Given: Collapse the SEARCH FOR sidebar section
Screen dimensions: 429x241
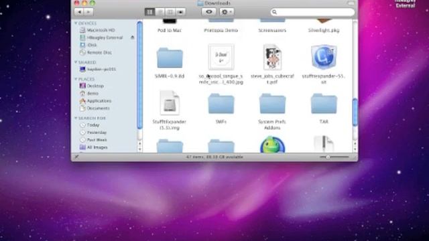Looking at the screenshot, I should (x=76, y=118).
